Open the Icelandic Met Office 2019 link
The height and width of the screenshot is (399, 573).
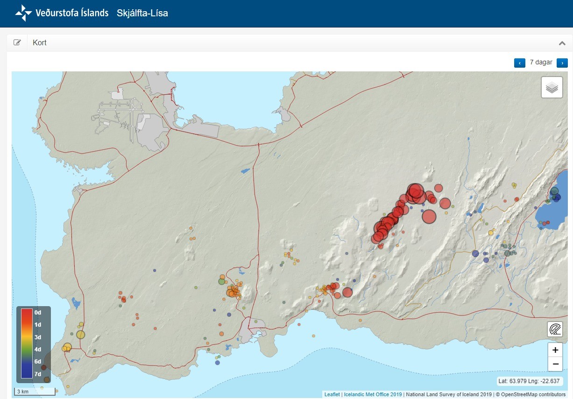coord(373,394)
